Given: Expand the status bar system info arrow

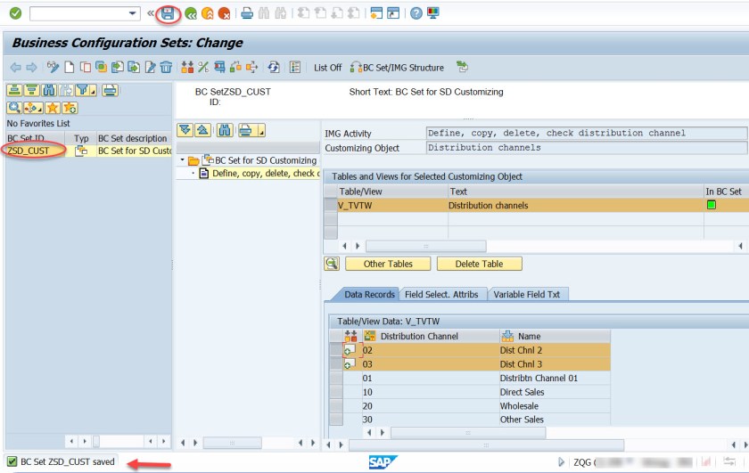Looking at the screenshot, I should click(x=561, y=461).
